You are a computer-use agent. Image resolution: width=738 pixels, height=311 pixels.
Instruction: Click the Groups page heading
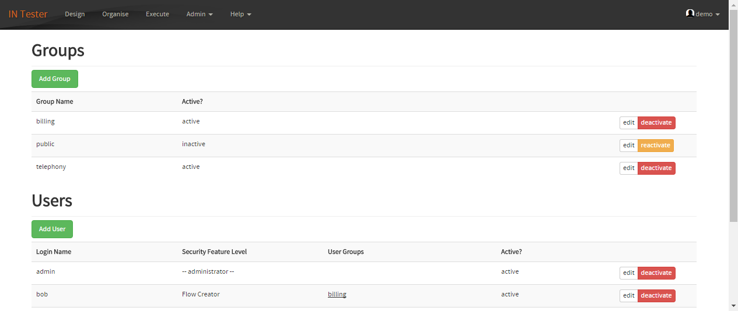coord(58,50)
